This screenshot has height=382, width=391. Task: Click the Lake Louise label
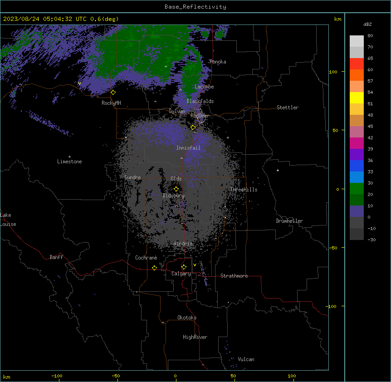point(8,220)
